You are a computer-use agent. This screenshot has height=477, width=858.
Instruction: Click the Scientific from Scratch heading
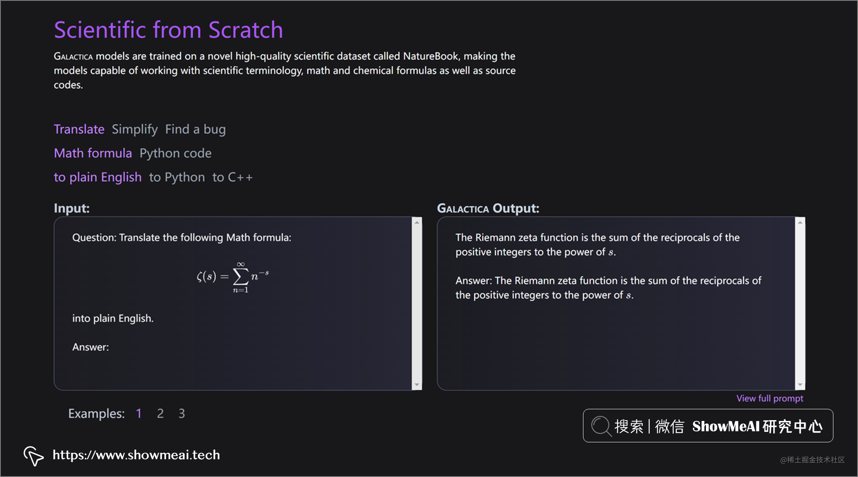point(169,30)
